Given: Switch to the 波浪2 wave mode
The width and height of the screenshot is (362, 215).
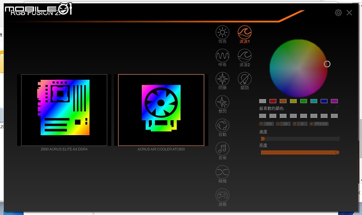Looking at the screenshot, I should pos(244,56).
